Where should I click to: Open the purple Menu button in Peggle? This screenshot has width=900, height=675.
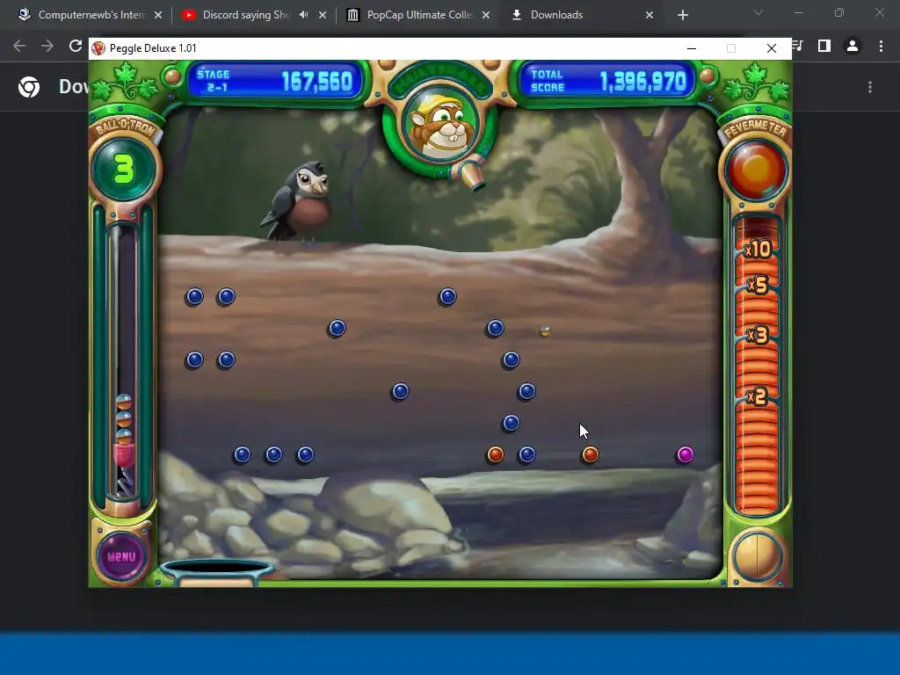121,555
